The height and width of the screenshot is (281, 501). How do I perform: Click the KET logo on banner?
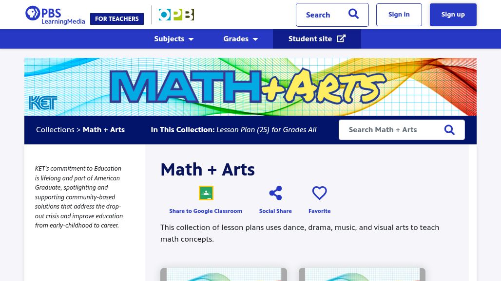(x=43, y=103)
